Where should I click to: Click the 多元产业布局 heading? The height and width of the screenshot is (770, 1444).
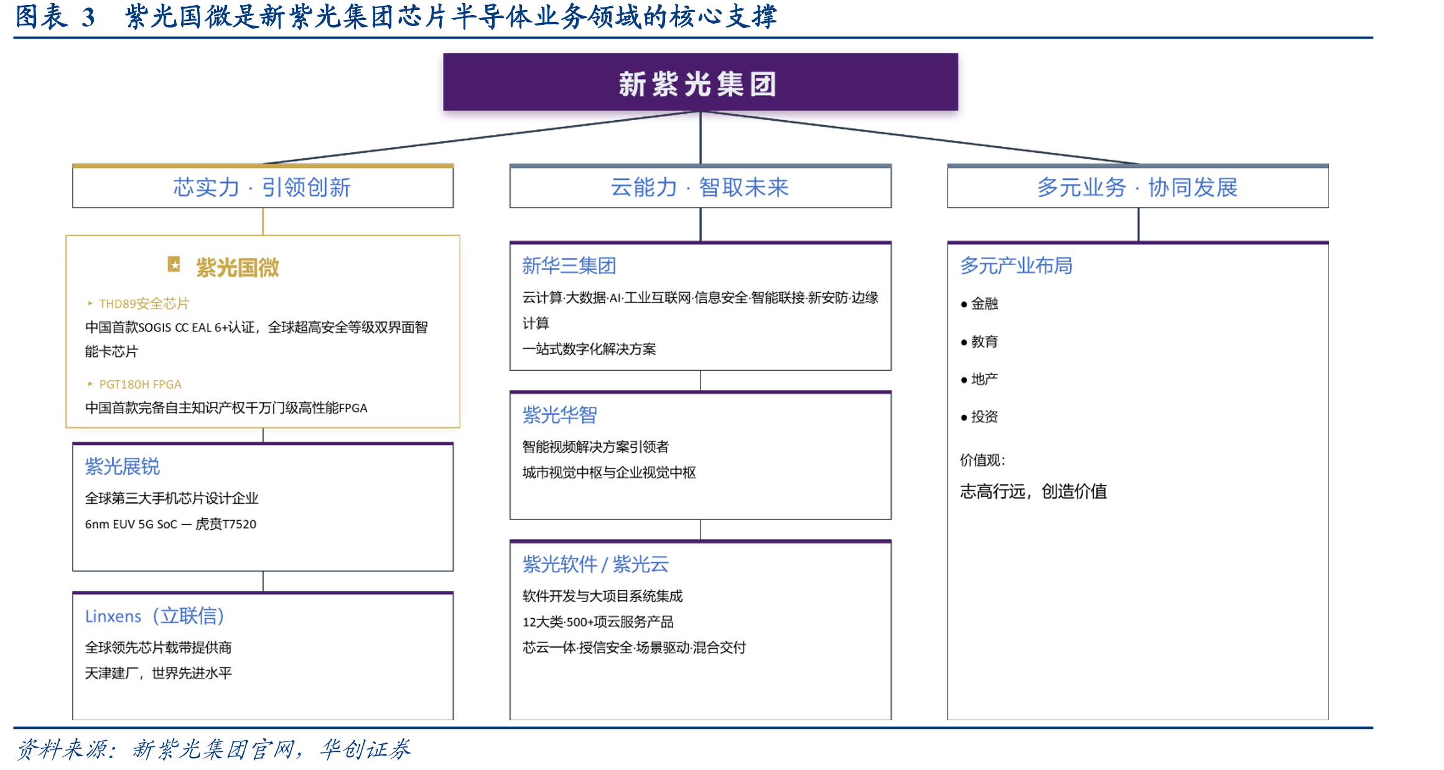coord(1016,266)
